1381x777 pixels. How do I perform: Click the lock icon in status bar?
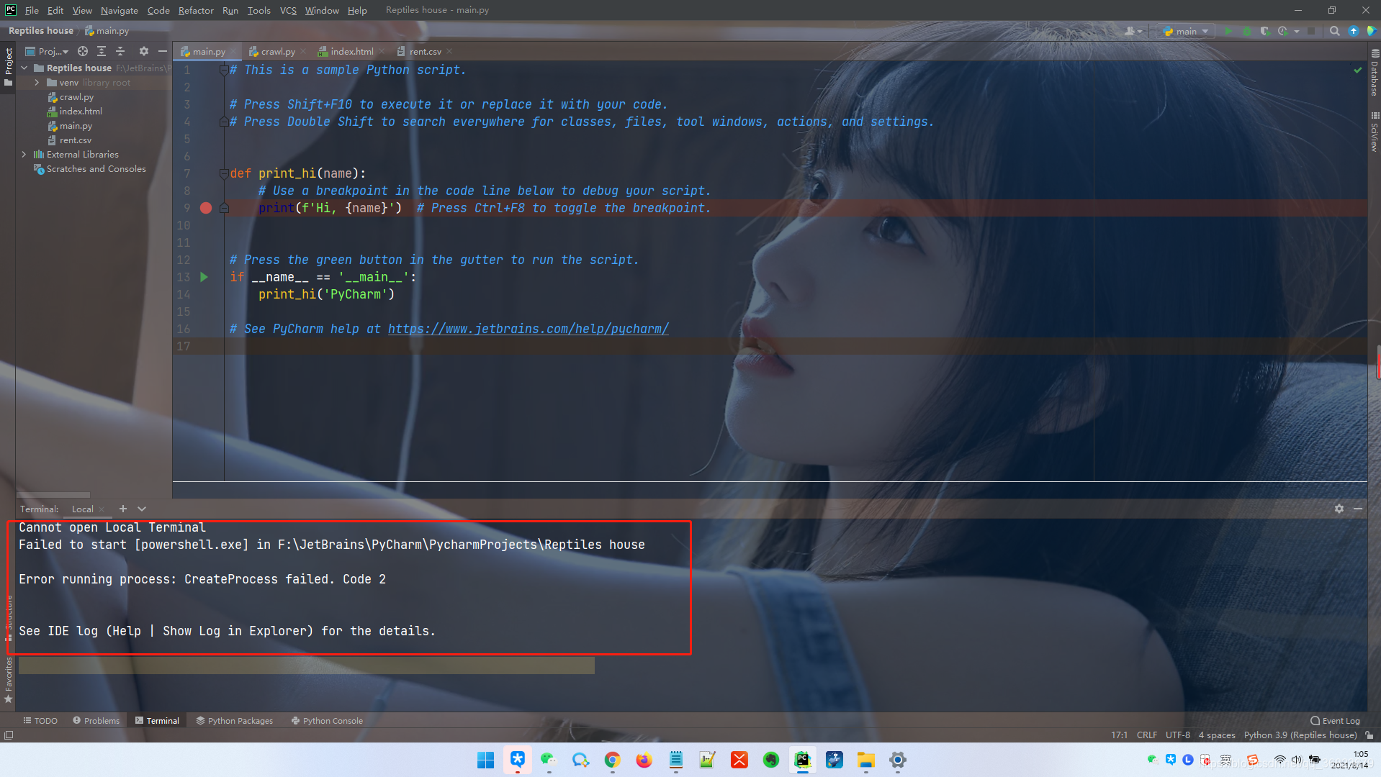(1369, 735)
